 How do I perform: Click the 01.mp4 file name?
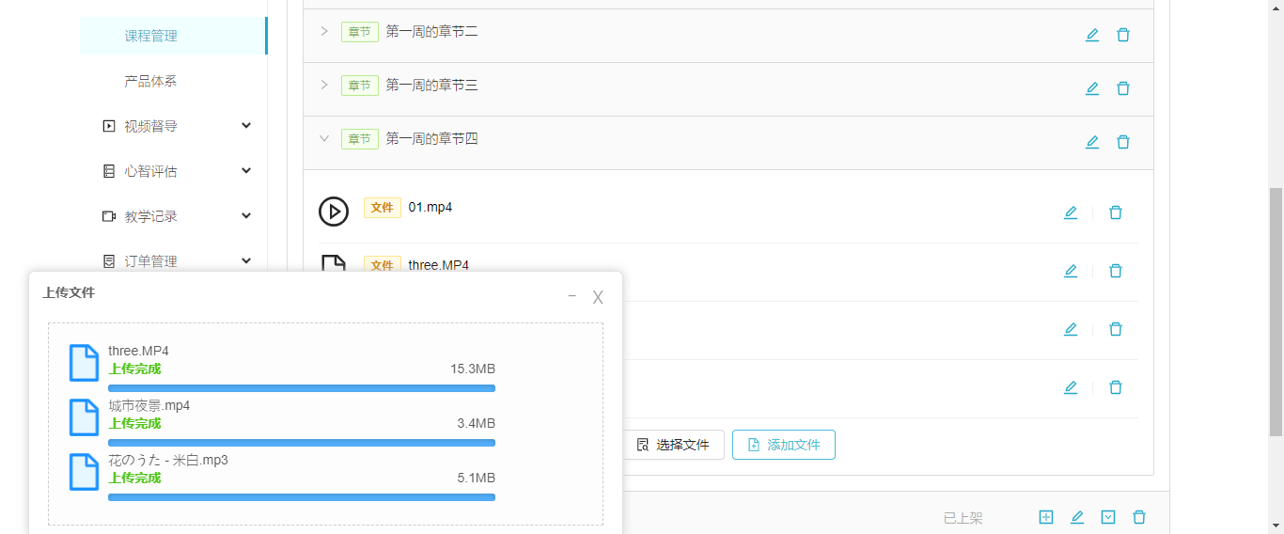[431, 207]
